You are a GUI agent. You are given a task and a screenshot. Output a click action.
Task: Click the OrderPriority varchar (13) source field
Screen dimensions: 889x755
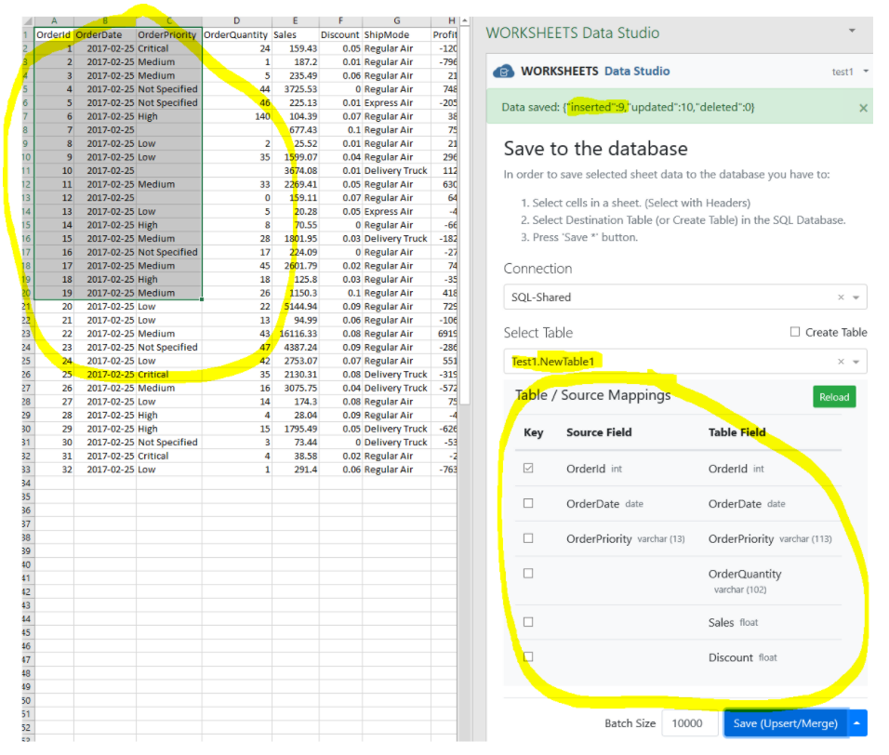pos(625,539)
